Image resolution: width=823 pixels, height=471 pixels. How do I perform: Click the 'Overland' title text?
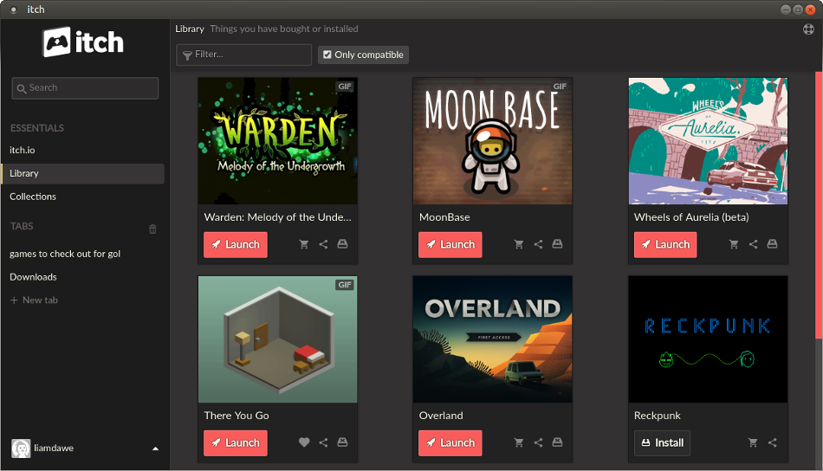(x=441, y=416)
